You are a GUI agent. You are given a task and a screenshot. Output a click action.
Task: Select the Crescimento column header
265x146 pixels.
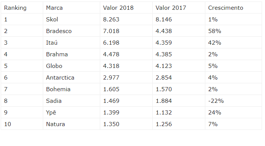[233, 8]
